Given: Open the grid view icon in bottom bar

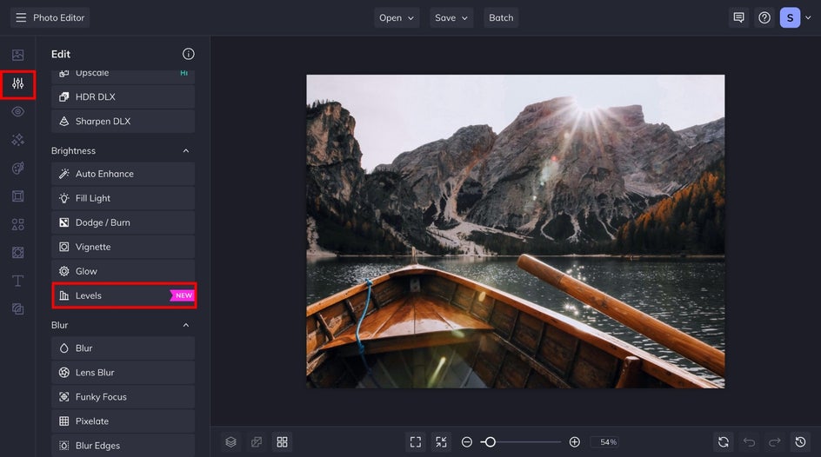Looking at the screenshot, I should point(282,442).
